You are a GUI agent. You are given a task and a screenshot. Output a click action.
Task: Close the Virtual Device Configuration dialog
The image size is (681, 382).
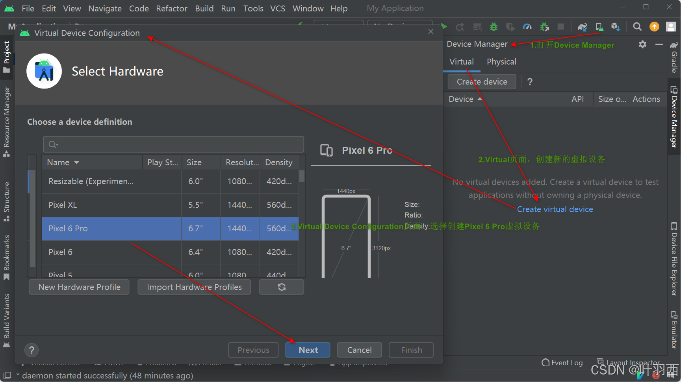point(431,31)
